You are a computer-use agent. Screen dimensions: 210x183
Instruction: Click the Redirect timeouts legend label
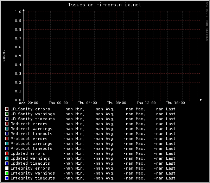point(31,134)
